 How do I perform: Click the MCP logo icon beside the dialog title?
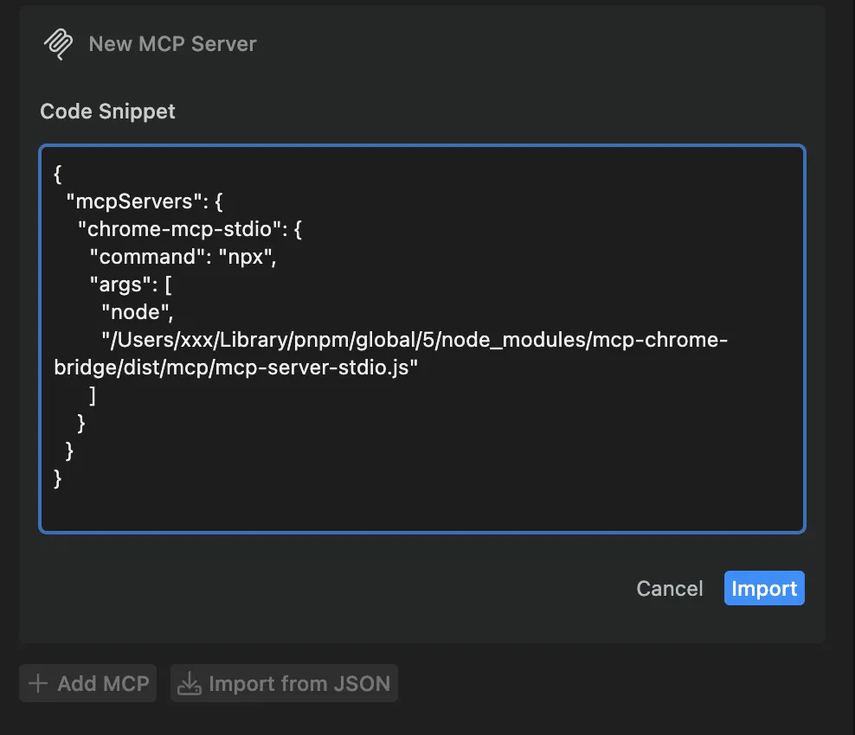(x=58, y=43)
